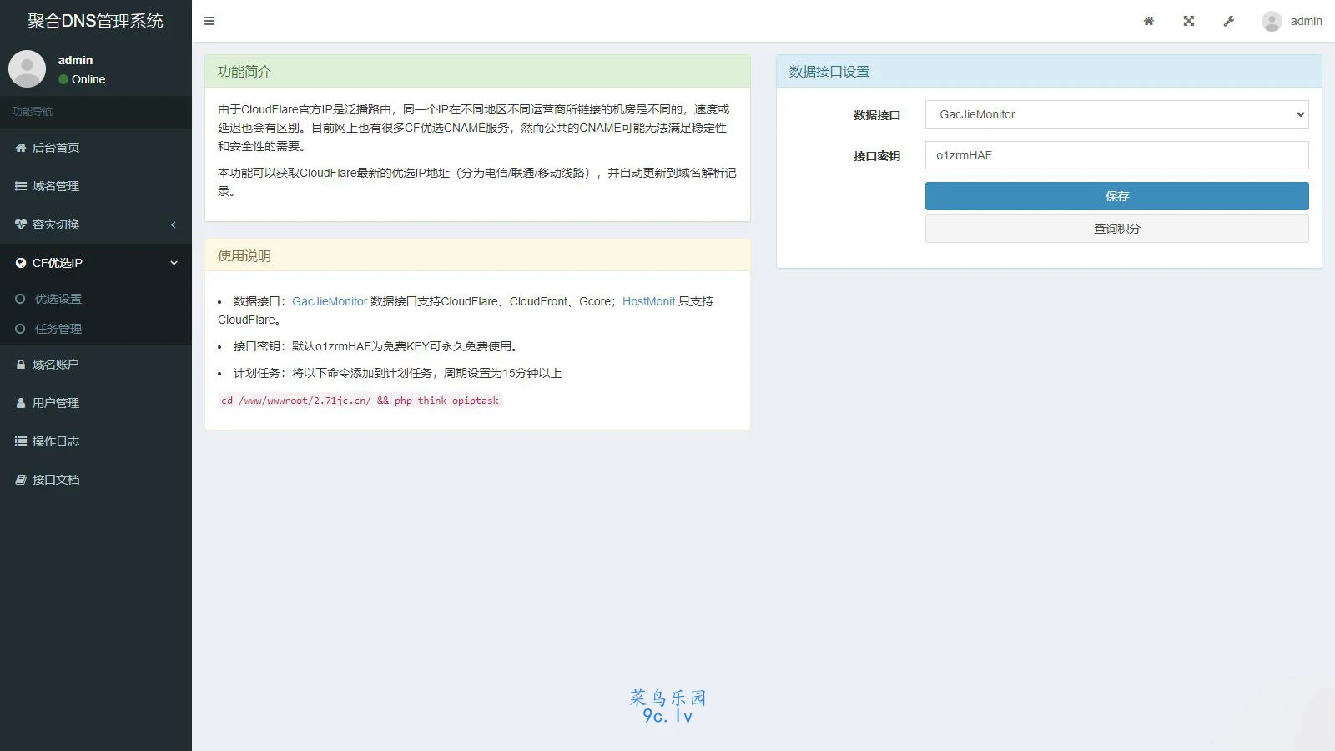Screen dimensions: 1335x751
Task: Click the book icon beside 接口文档
Action: pyautogui.click(x=21, y=480)
